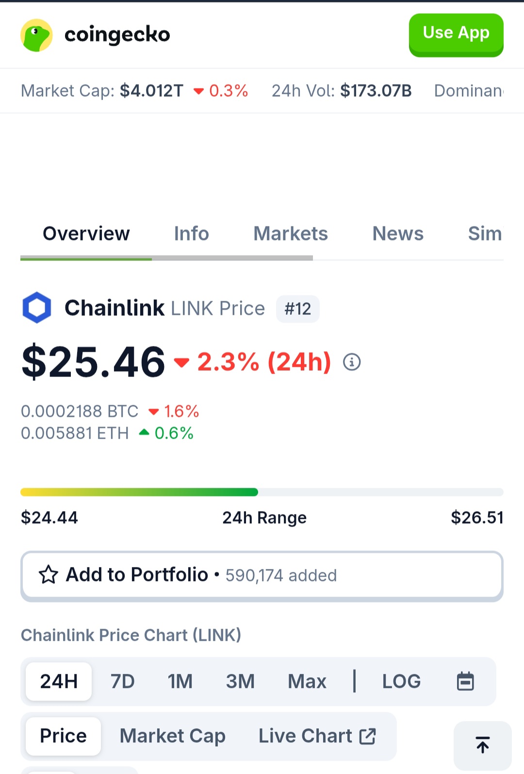Click the Chainlink hexagon coin icon
524x774 pixels.
pos(37,308)
